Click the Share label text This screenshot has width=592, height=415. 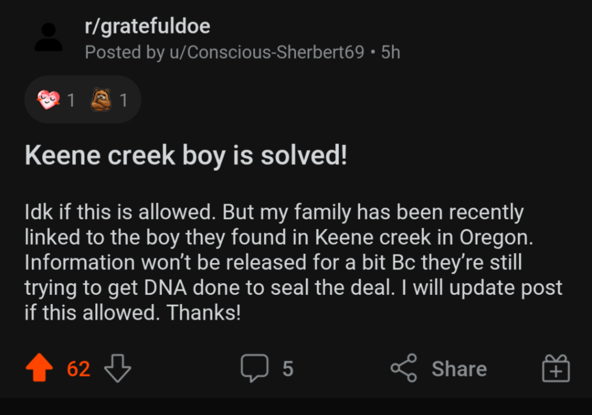pyautogui.click(x=459, y=368)
